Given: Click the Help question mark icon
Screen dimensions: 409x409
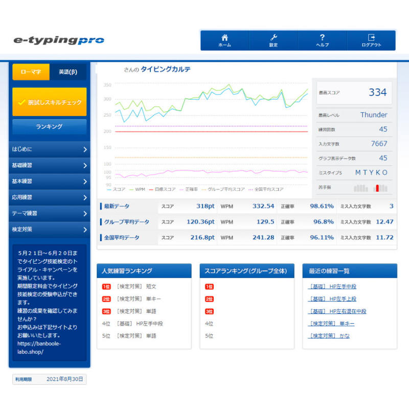Looking at the screenshot, I should tap(323, 37).
